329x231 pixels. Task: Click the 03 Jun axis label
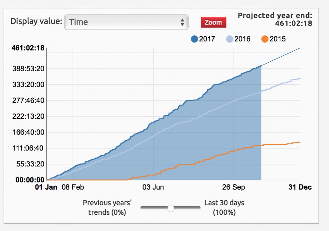pyautogui.click(x=153, y=187)
